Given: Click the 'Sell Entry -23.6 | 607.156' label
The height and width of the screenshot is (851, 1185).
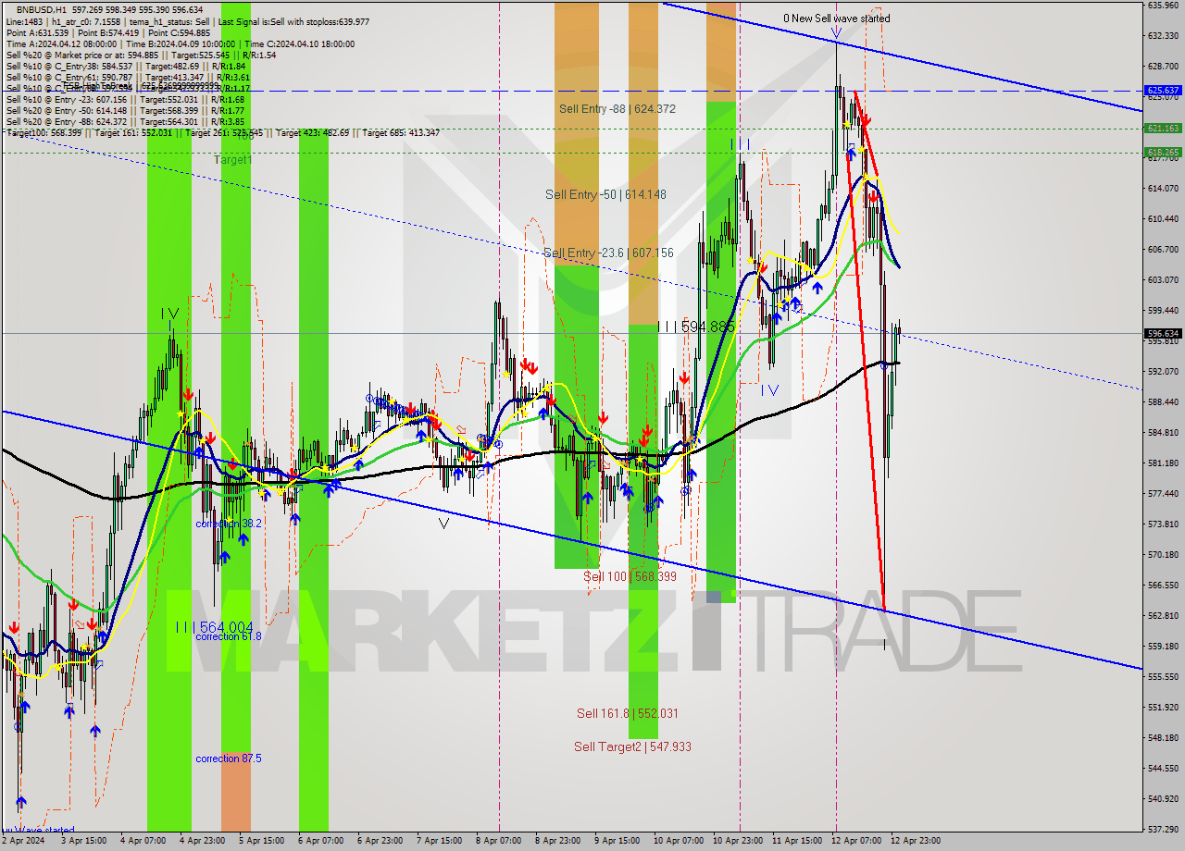Looking at the screenshot, I should pyautogui.click(x=608, y=253).
